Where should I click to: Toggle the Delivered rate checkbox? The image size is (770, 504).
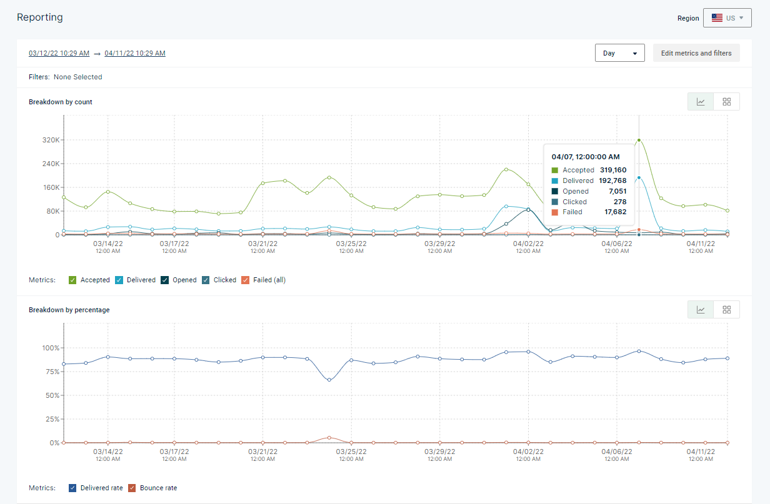pyautogui.click(x=72, y=488)
